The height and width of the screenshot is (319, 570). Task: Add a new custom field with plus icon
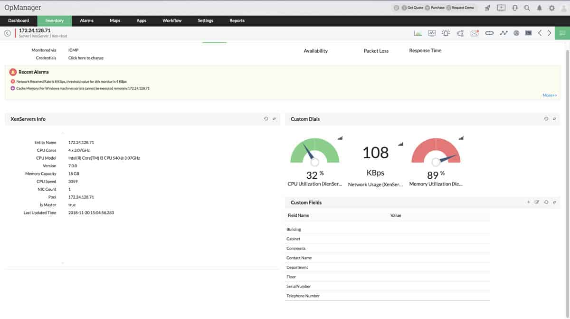point(529,202)
